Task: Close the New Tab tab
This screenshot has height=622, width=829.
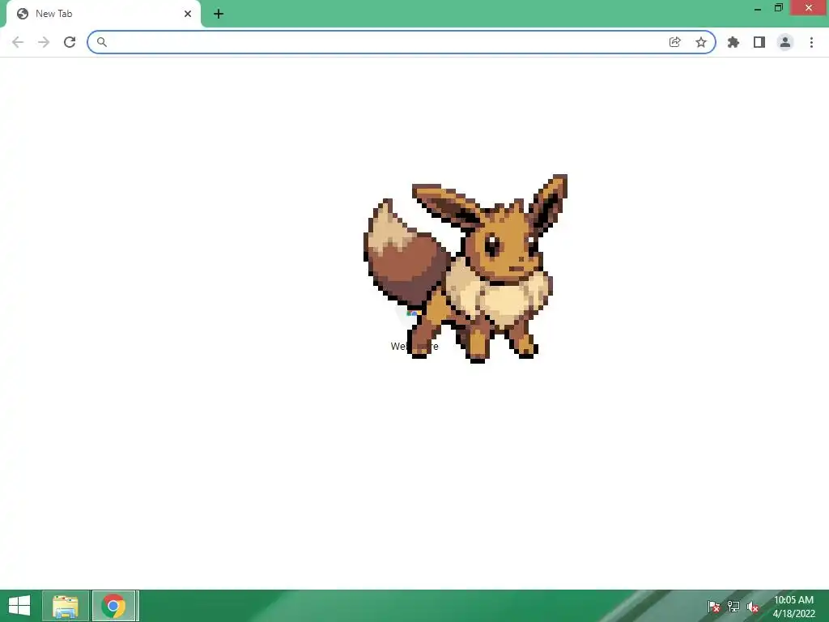Action: (188, 14)
